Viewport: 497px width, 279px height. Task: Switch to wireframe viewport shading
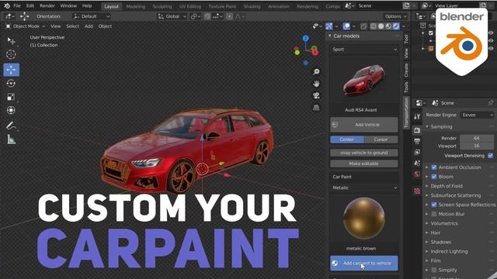tap(374, 26)
